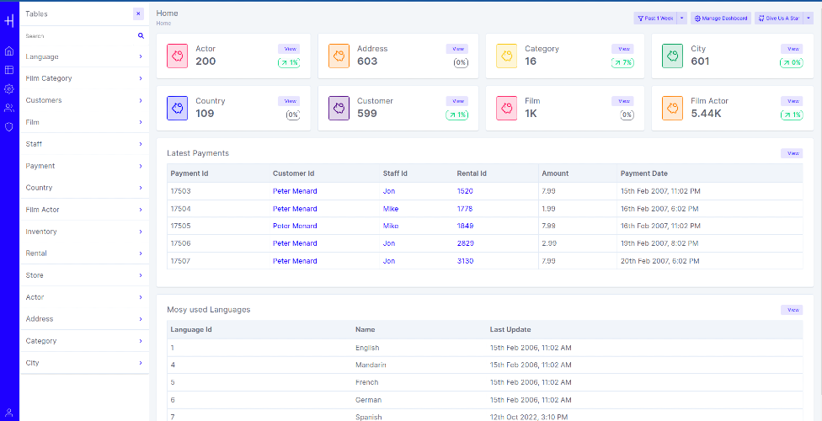This screenshot has width=822, height=421.
Task: Open settings gear in left sidebar
Action: (x=9, y=88)
